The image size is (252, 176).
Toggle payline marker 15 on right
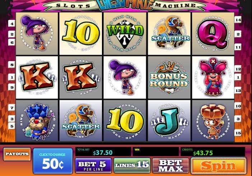[238, 133]
